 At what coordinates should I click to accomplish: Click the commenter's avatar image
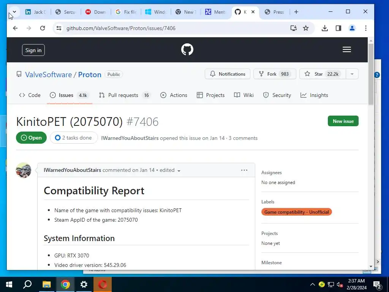pos(24,170)
